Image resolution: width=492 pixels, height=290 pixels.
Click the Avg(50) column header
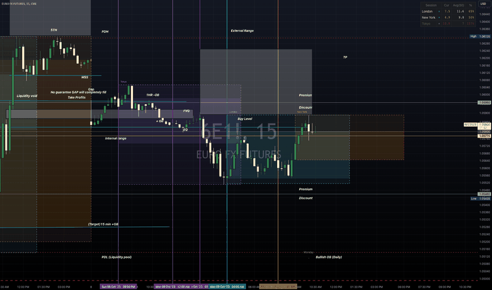[x=458, y=5]
